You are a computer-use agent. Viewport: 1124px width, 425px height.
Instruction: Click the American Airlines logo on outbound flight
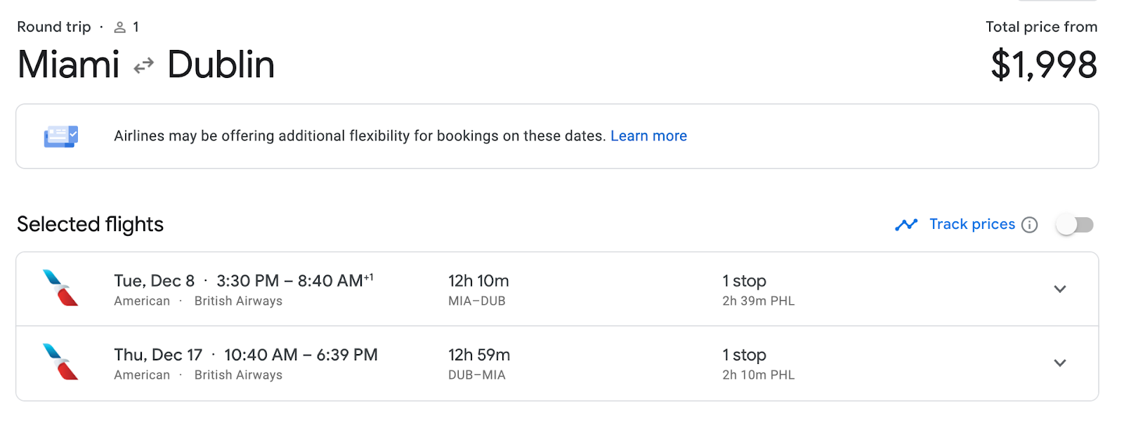pos(60,288)
